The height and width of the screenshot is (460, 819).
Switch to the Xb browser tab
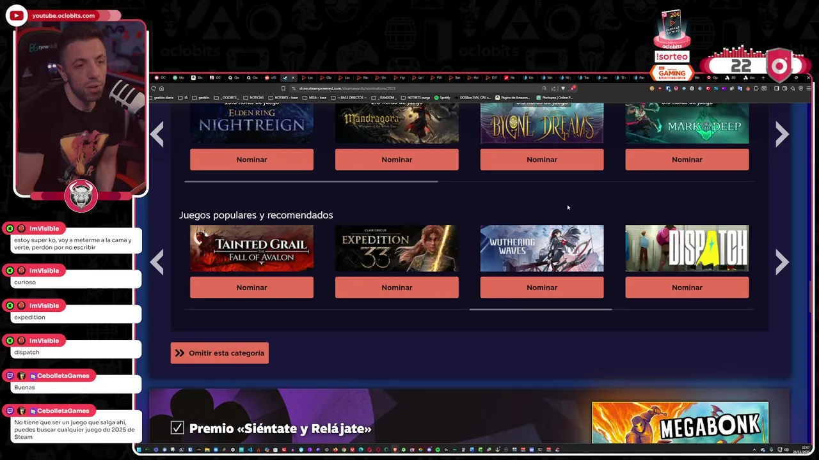click(197, 77)
